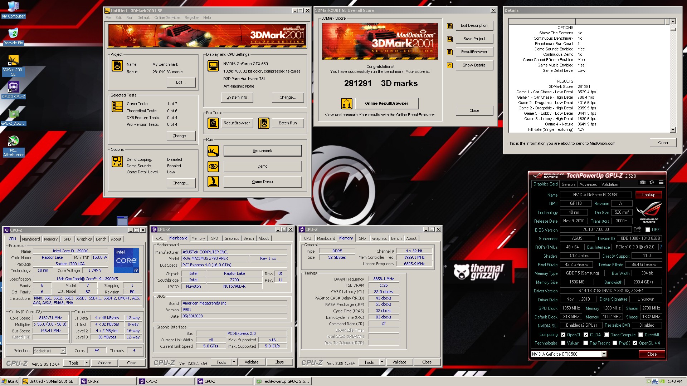The width and height of the screenshot is (687, 386).
Task: Open Tools dropdown arrow in CPU-Z CPU window
Action: pyautogui.click(x=87, y=363)
